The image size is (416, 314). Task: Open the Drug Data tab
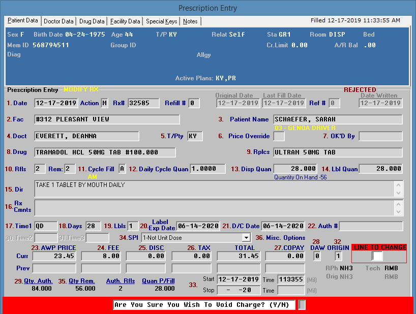pyautogui.click(x=92, y=21)
